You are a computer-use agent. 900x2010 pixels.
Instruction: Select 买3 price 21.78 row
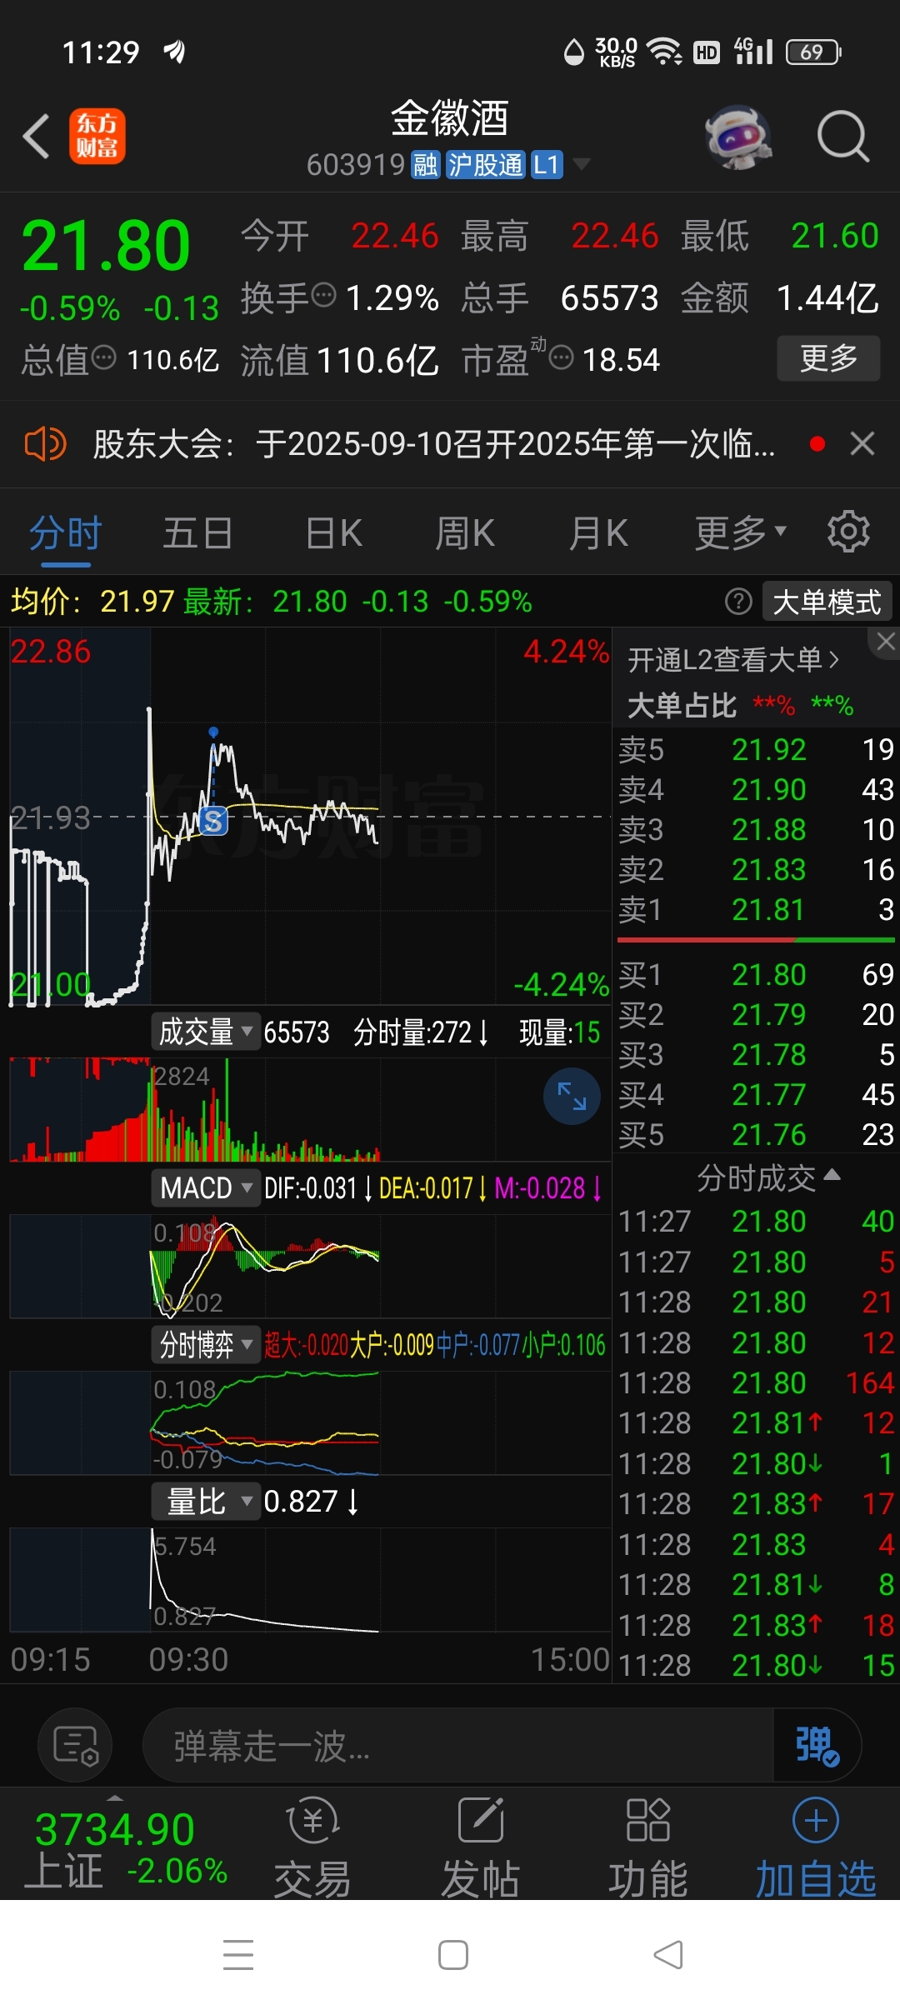[x=756, y=1054]
